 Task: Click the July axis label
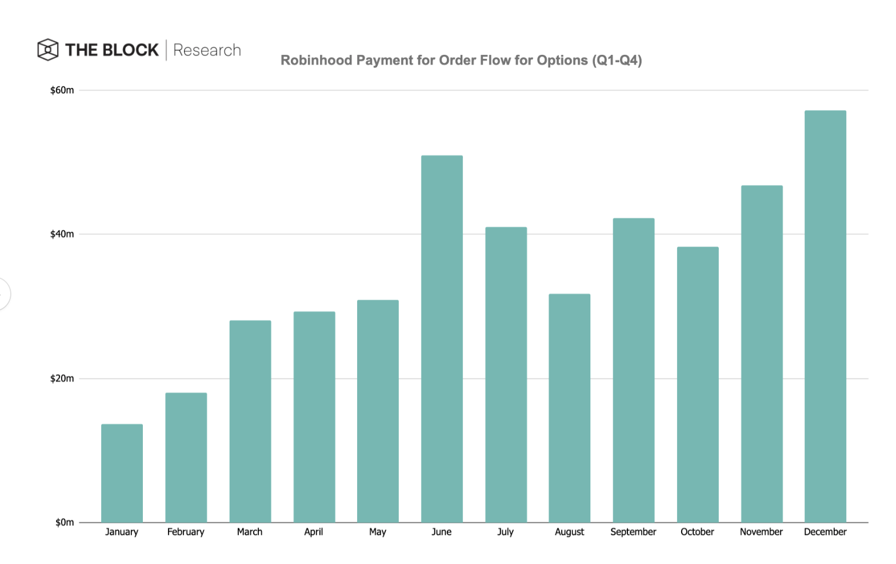coord(506,532)
